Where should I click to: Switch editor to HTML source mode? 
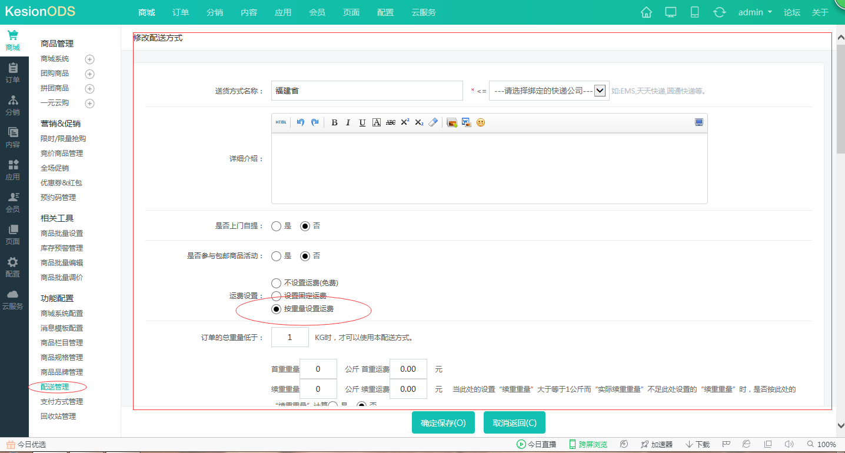[x=281, y=122]
